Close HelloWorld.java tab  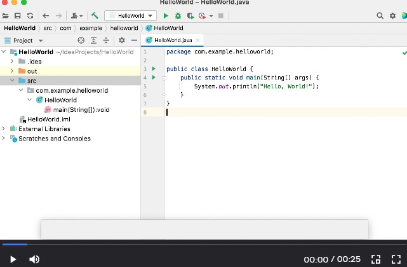pos(198,40)
